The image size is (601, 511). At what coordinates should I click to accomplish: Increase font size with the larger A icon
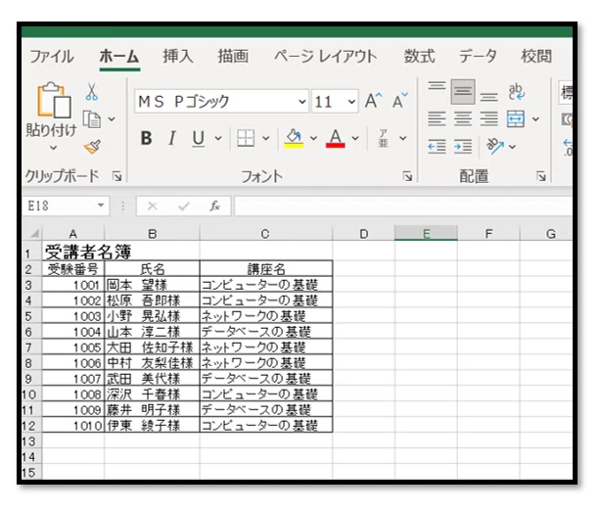[x=373, y=101]
